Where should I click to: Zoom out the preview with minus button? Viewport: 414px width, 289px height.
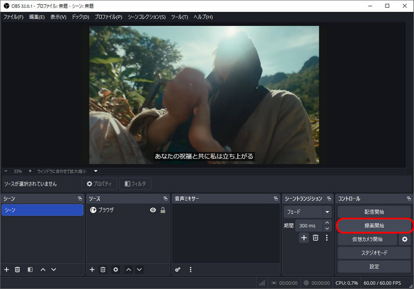tap(6, 171)
